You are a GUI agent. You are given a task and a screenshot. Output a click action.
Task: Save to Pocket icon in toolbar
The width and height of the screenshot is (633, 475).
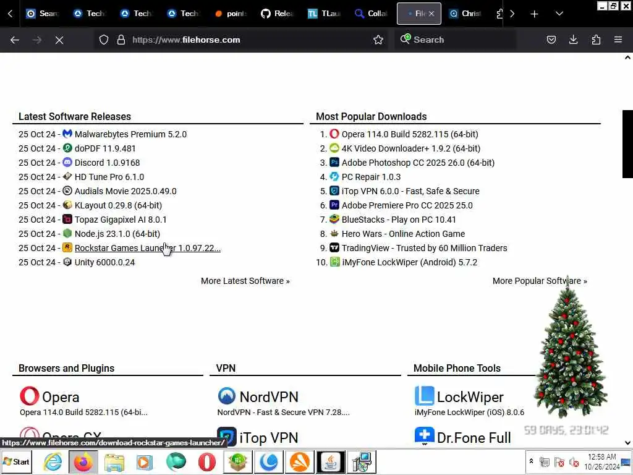click(551, 40)
